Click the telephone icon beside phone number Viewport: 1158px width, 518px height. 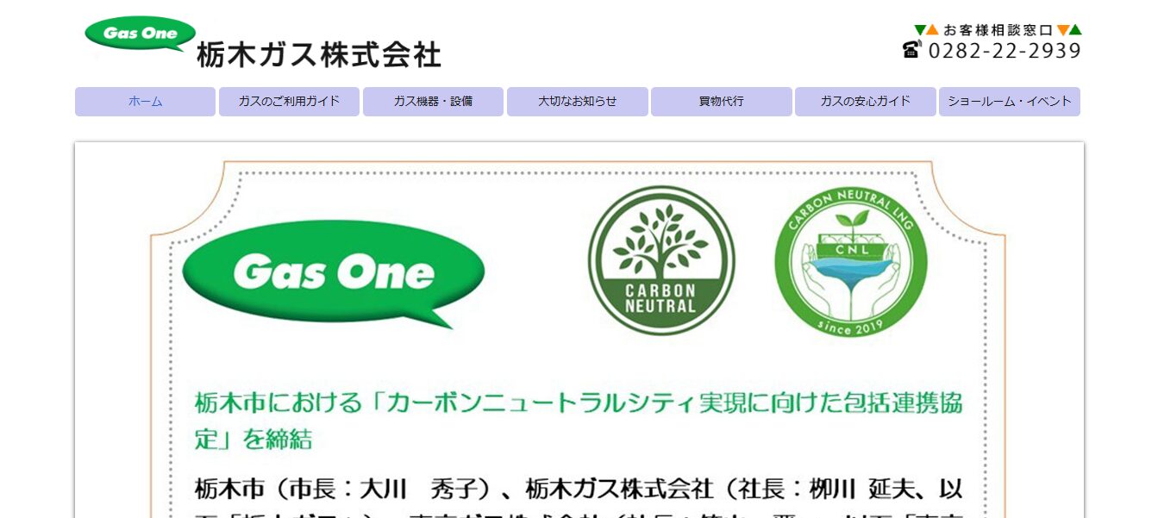coord(912,49)
